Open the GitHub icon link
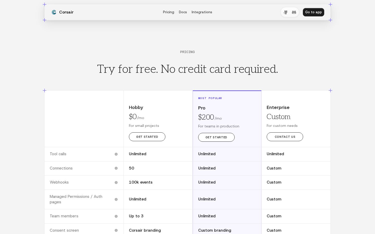This screenshot has height=234, width=375. click(285, 12)
